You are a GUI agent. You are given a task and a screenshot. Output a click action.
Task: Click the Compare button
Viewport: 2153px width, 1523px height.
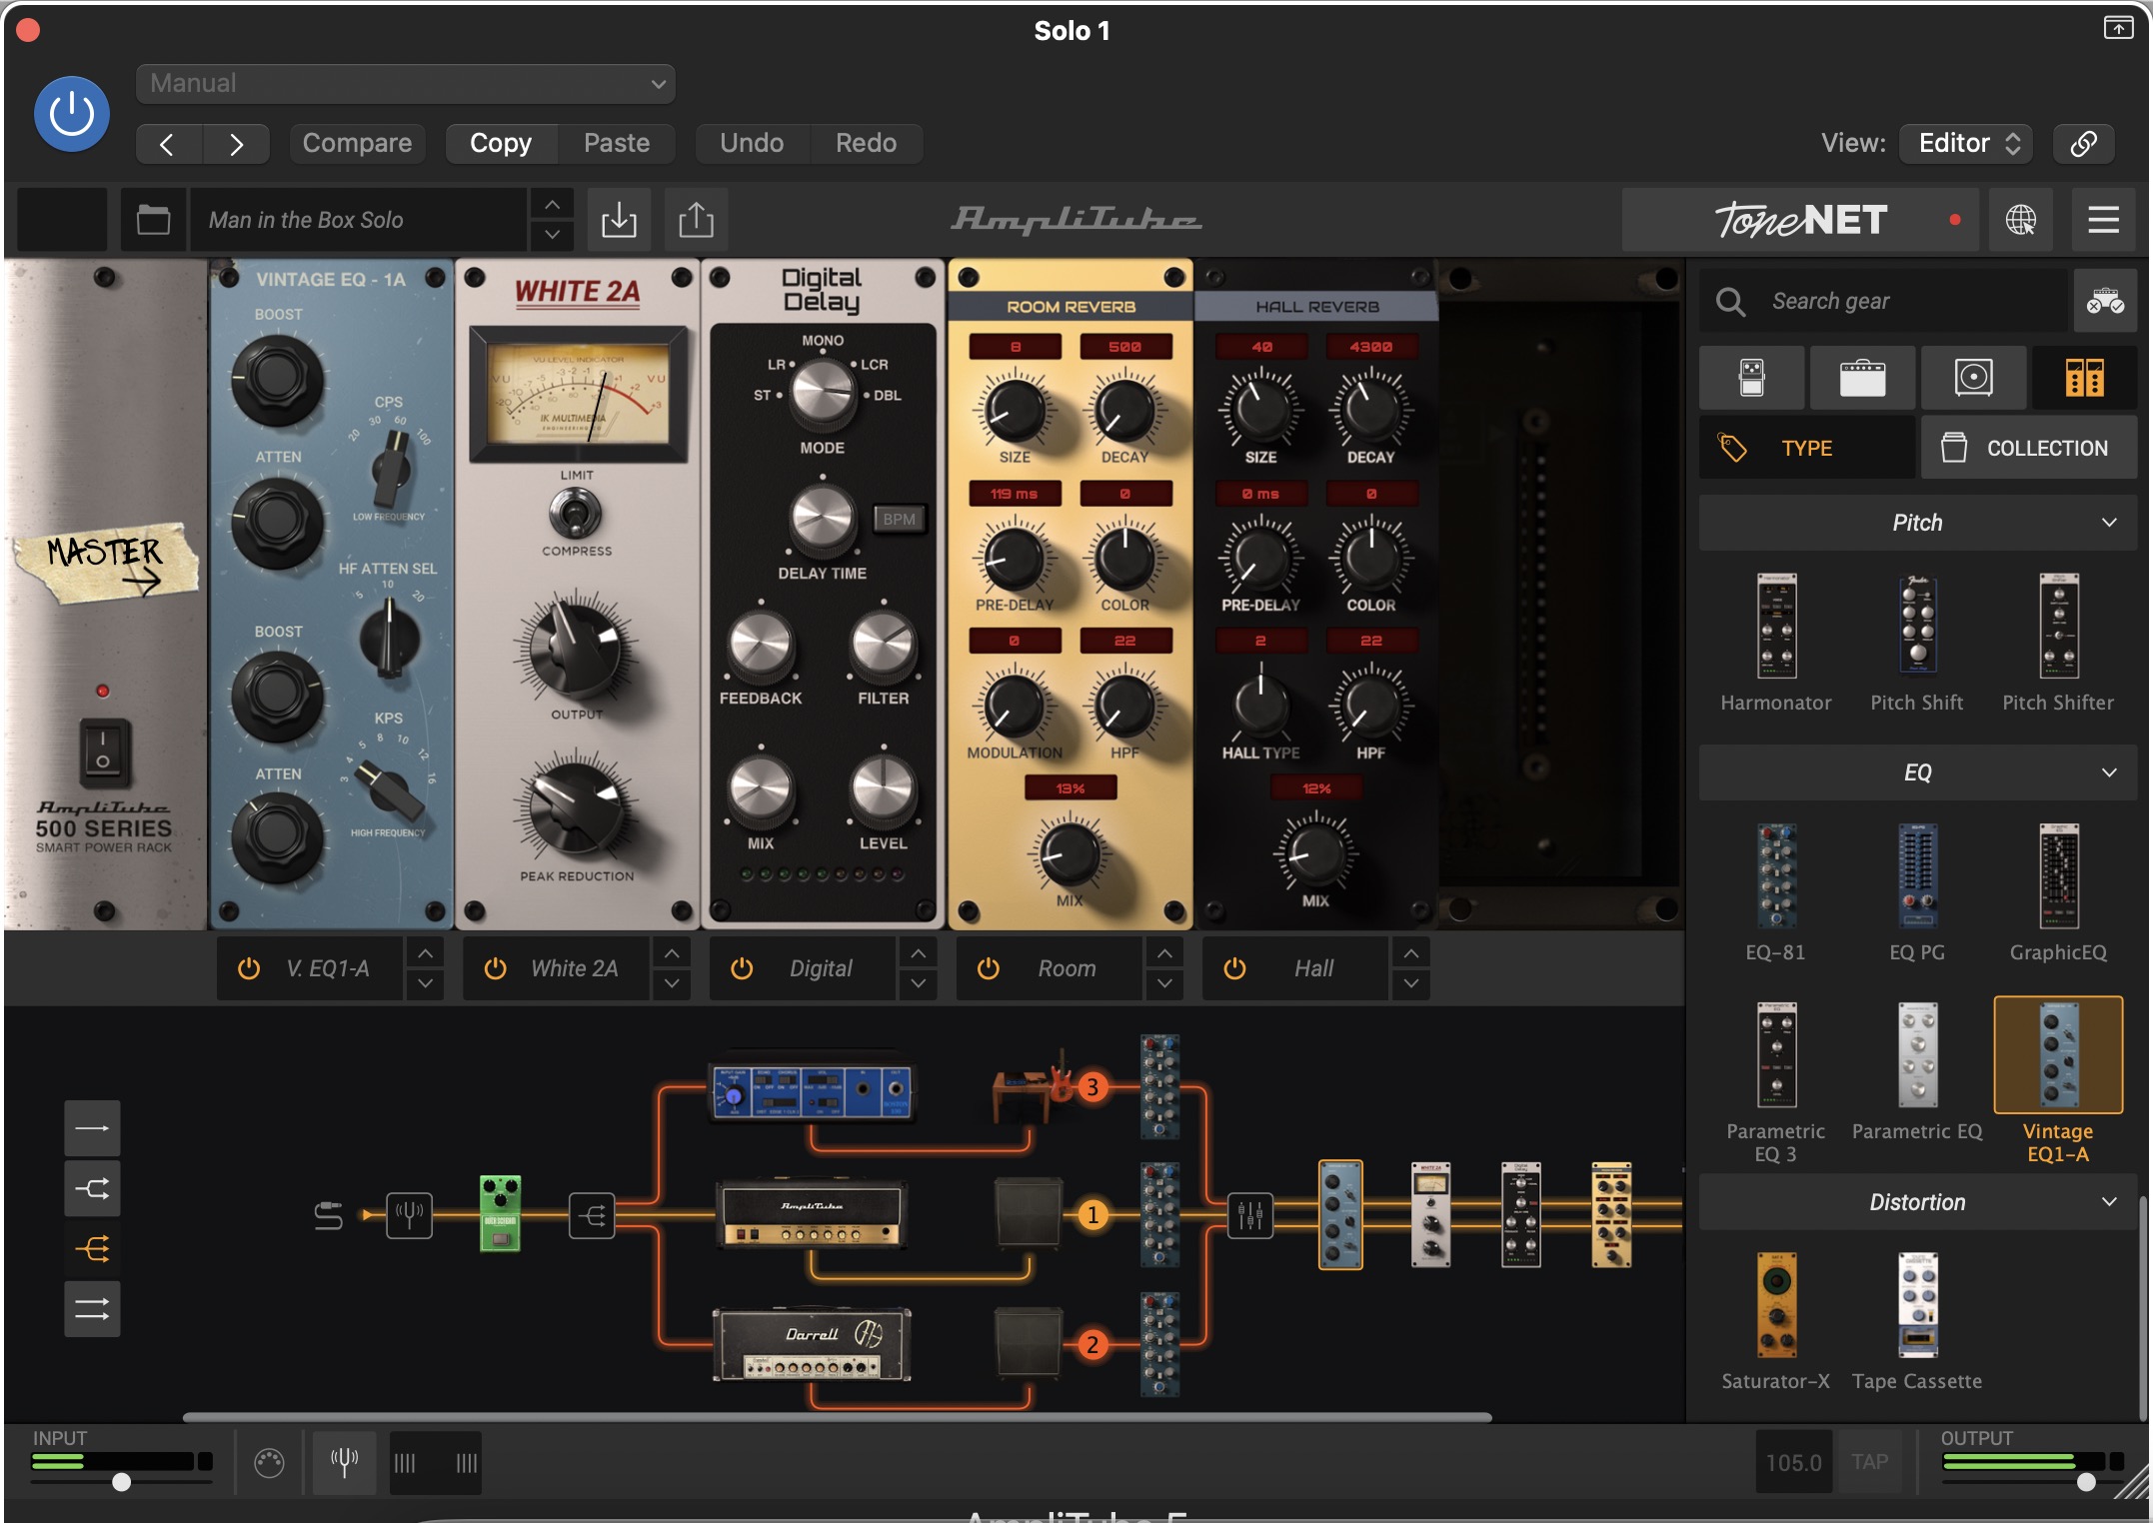click(357, 143)
